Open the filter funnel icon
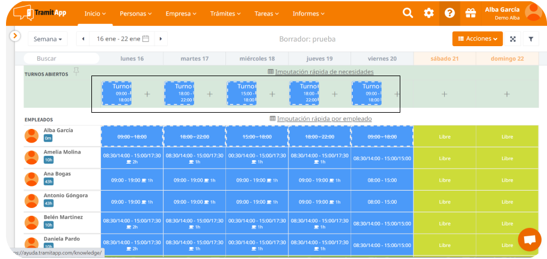Image resolution: width=547 pixels, height=259 pixels. (531, 39)
